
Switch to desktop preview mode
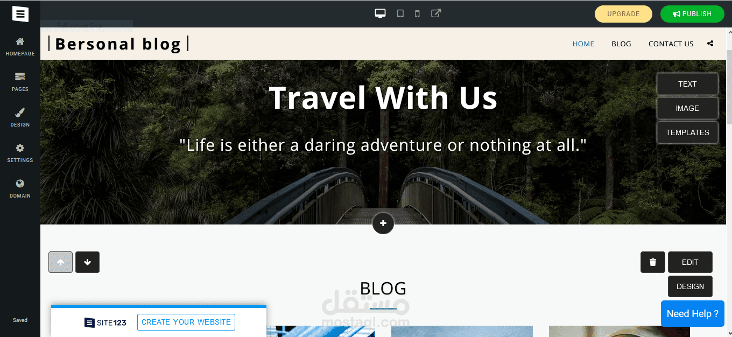pos(381,13)
